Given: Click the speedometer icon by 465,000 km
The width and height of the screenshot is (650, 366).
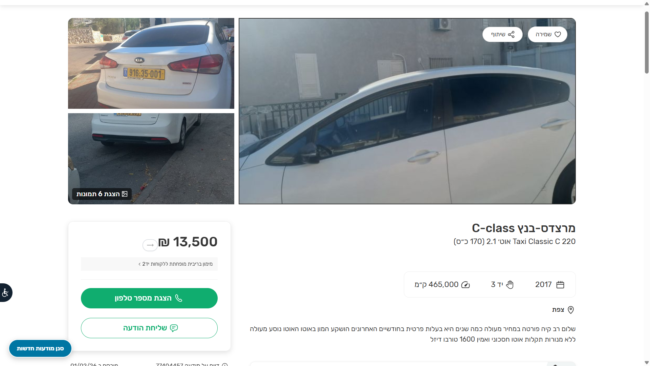Looking at the screenshot, I should coord(465,285).
